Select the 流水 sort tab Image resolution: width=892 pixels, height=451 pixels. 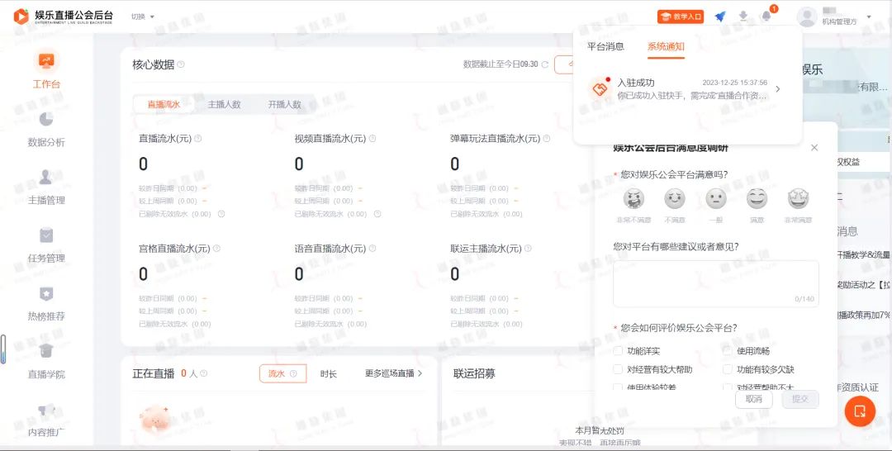pyautogui.click(x=282, y=373)
